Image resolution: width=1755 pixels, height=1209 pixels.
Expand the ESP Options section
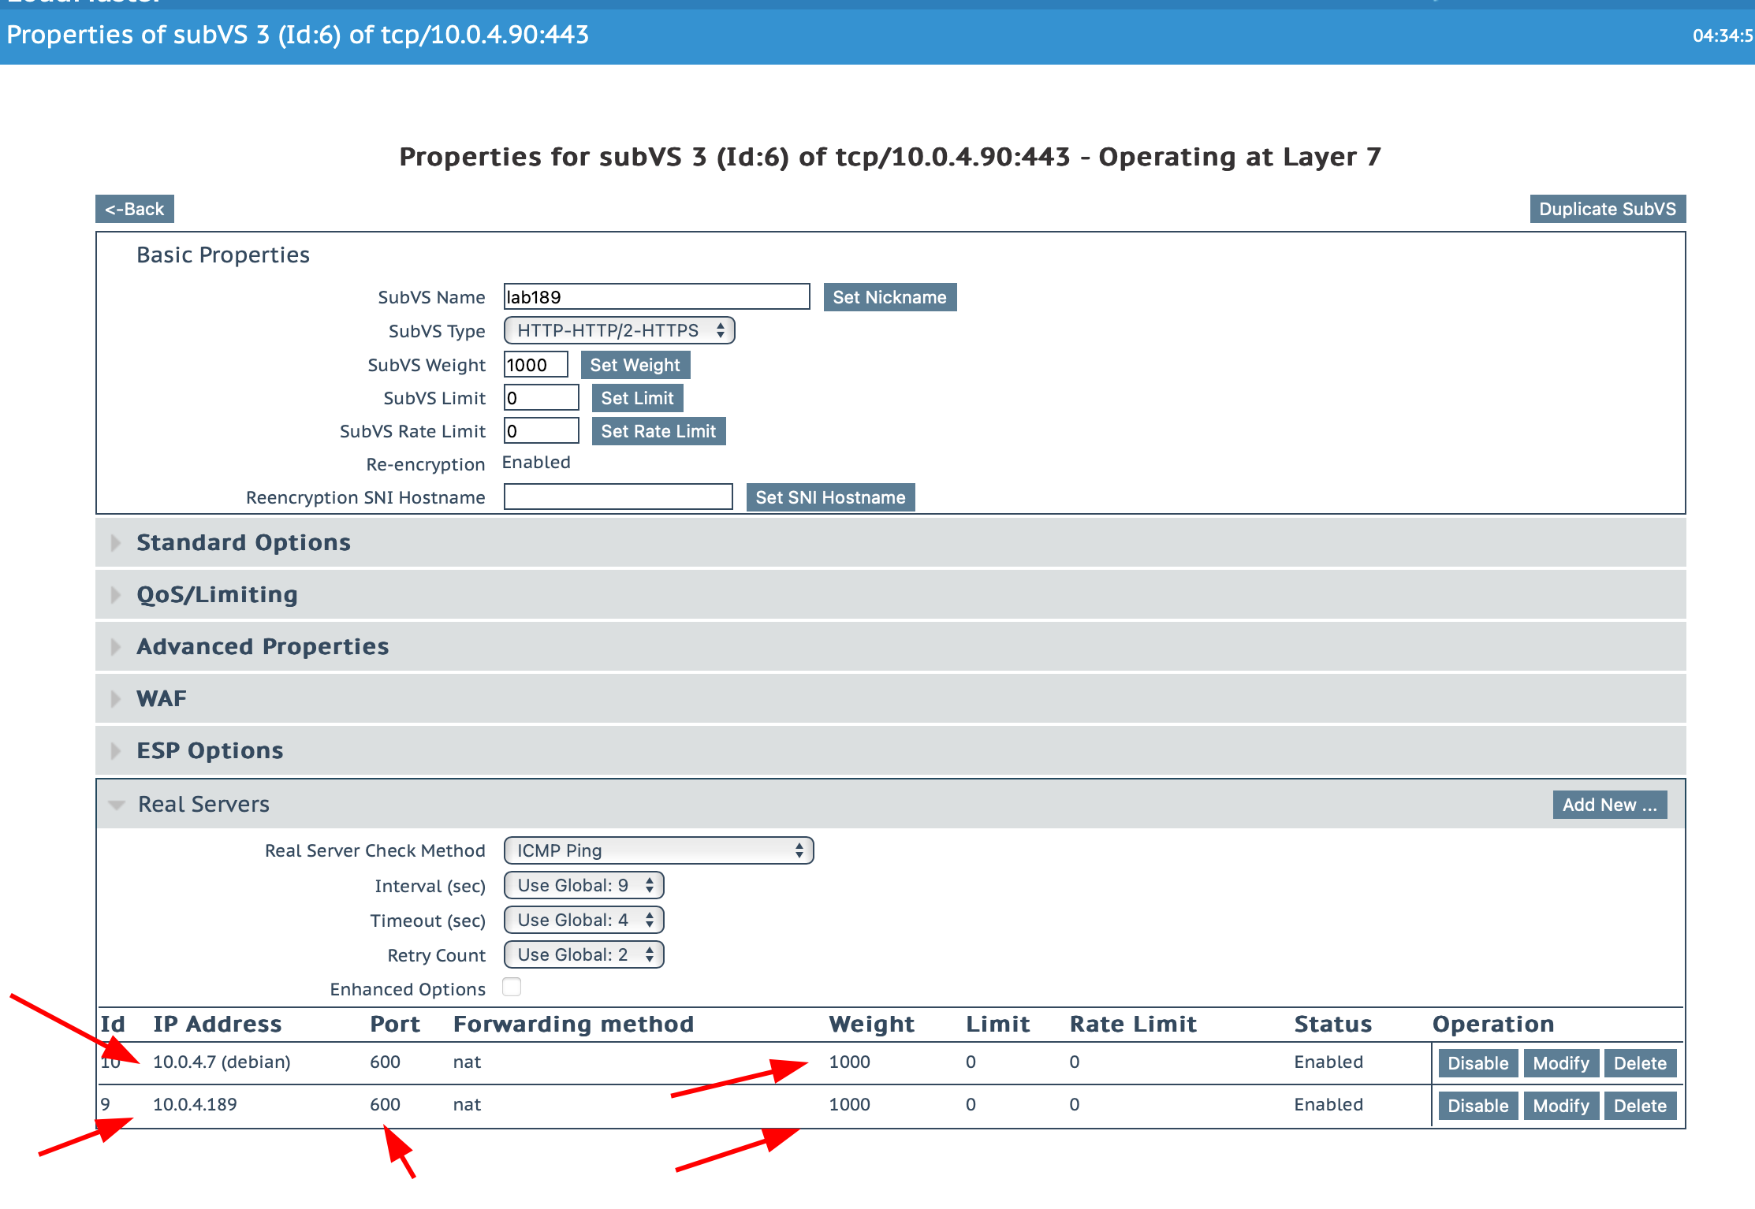coord(209,750)
